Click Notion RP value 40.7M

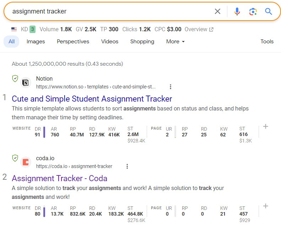point(77,135)
